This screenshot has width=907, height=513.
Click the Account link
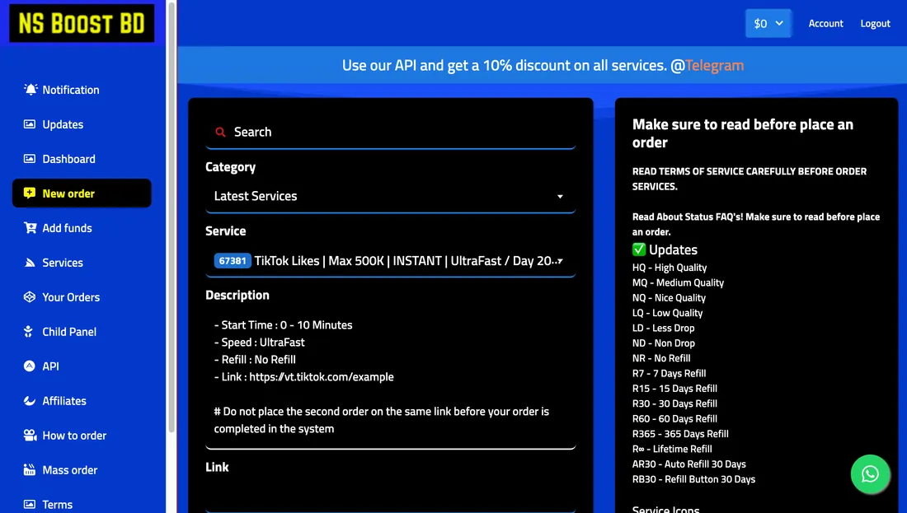pyautogui.click(x=825, y=24)
